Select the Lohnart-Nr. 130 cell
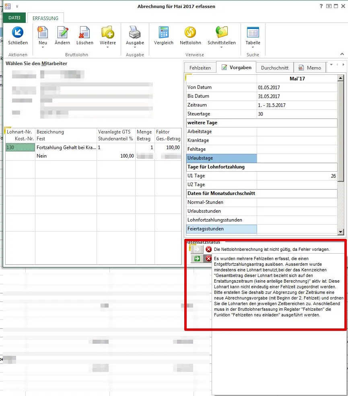The width and height of the screenshot is (348, 396). click(x=20, y=148)
